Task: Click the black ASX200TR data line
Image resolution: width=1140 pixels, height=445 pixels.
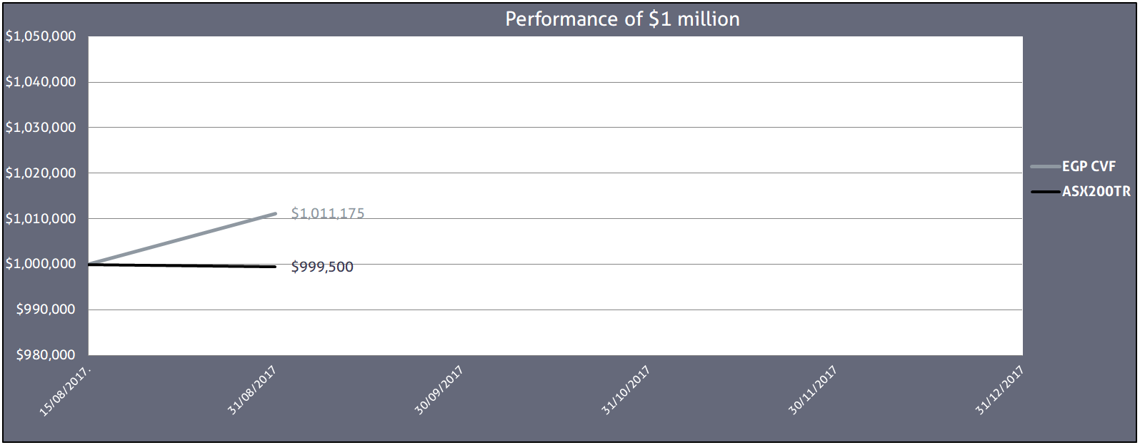Action: [181, 266]
